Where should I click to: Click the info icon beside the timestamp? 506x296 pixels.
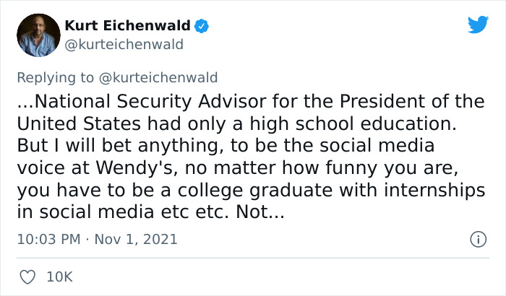477,239
